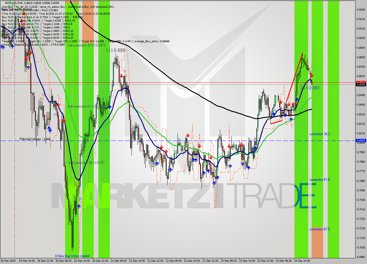Click the 0.8850 price axis value

point(361,57)
